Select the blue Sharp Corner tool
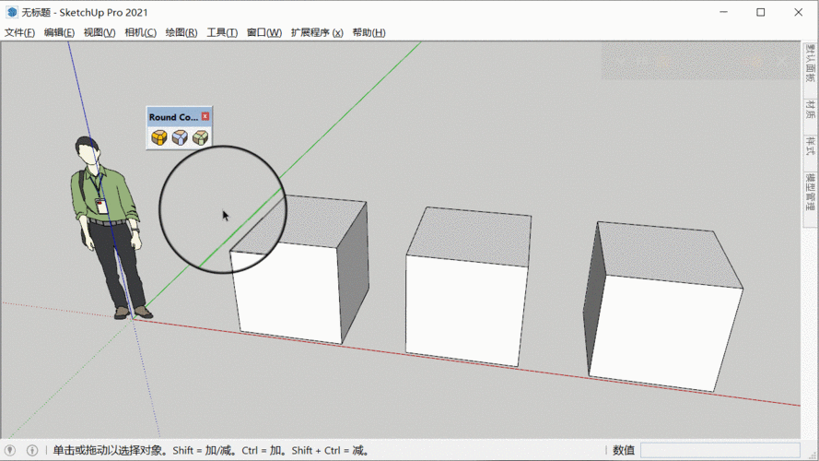This screenshot has width=819, height=461. pos(180,137)
